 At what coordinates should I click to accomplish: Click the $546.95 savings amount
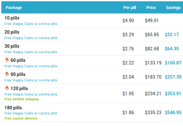click(x=173, y=113)
